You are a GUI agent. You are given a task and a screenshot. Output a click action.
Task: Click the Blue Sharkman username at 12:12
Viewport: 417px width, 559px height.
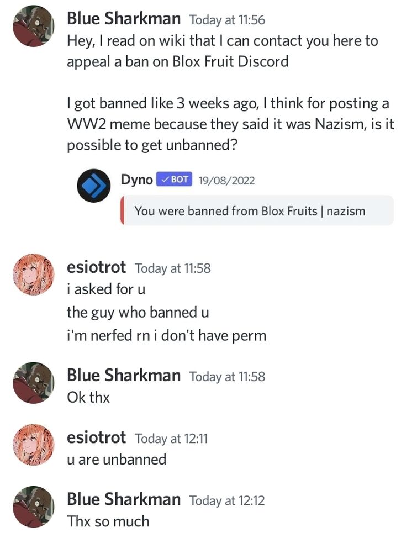pos(124,500)
